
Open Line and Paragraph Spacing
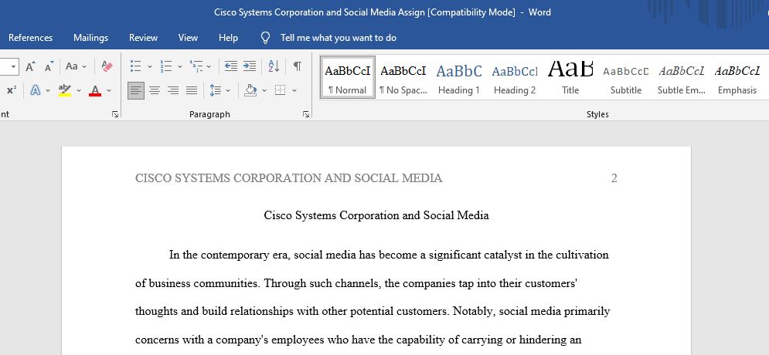[216, 90]
